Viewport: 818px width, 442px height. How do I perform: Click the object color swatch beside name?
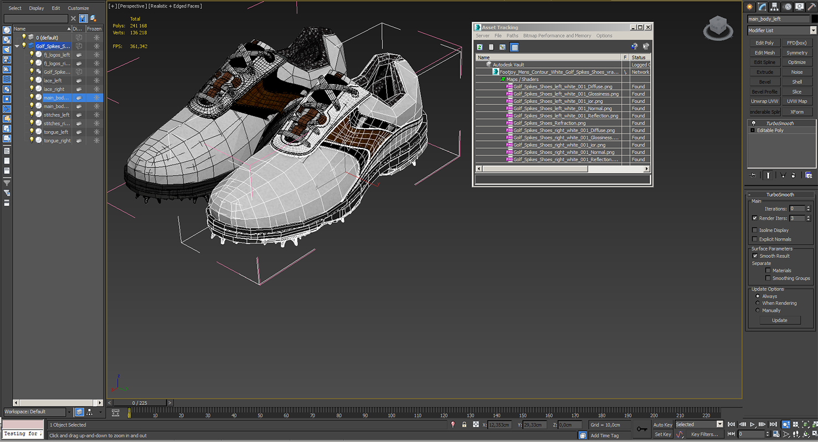point(814,19)
